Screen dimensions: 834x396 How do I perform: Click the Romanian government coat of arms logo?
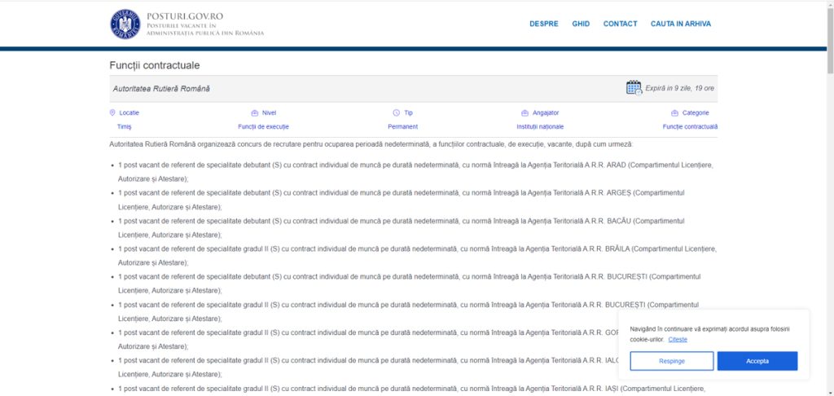[125, 24]
